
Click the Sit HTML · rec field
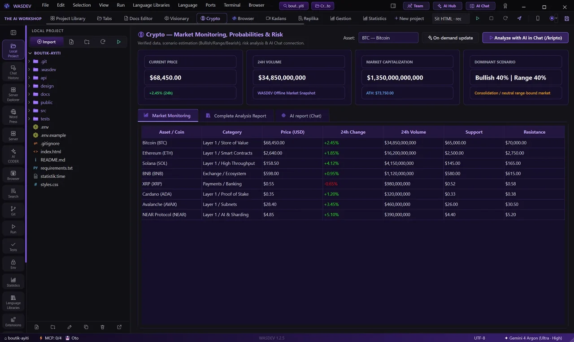[451, 18]
